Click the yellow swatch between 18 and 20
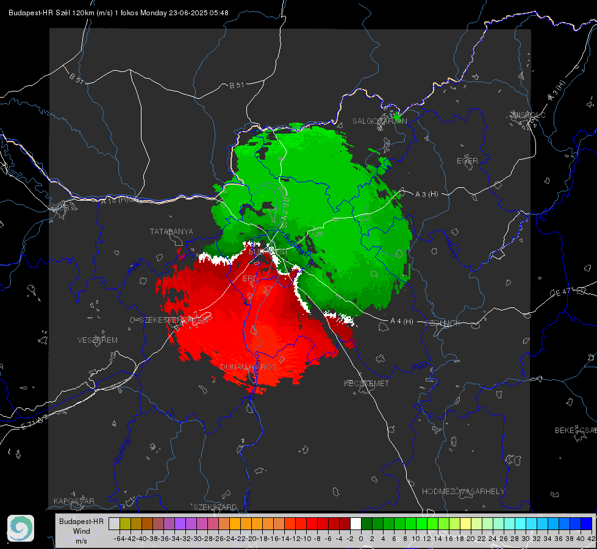 pyautogui.click(x=466, y=523)
